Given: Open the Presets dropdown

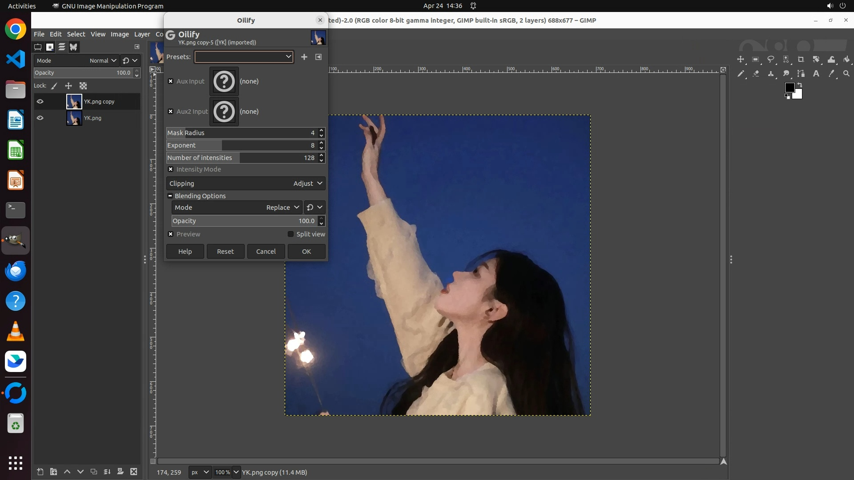Looking at the screenshot, I should [x=244, y=57].
